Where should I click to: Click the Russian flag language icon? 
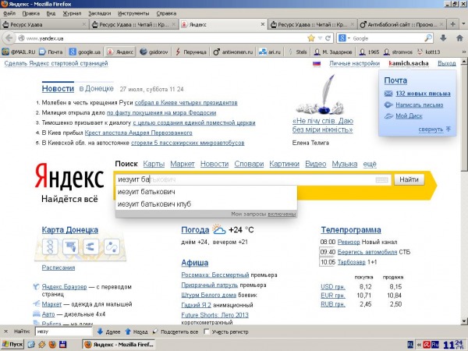(317, 64)
